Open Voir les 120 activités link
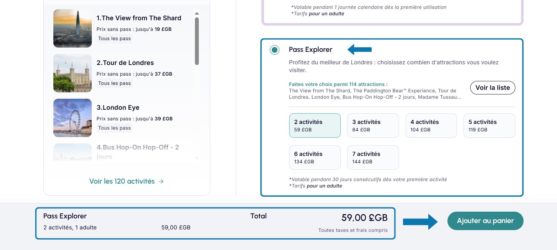Screen dimensions: 557x250 tap(122, 181)
